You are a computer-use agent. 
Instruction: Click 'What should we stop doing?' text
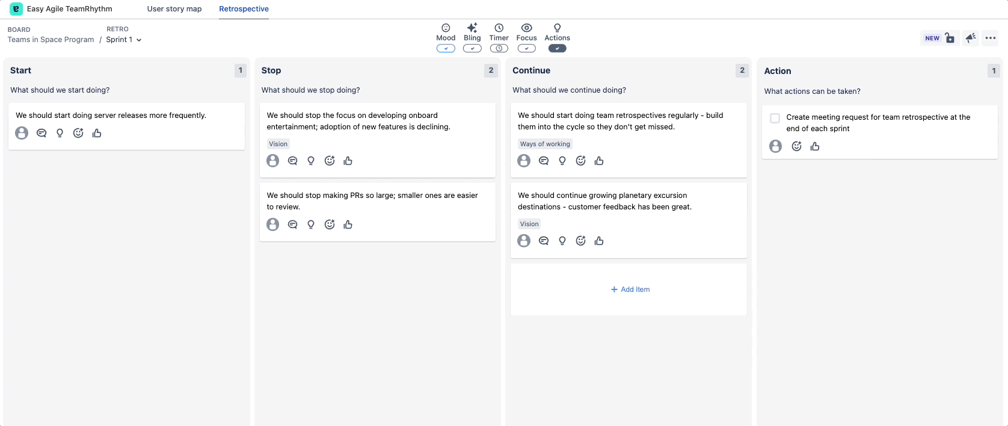pos(310,90)
